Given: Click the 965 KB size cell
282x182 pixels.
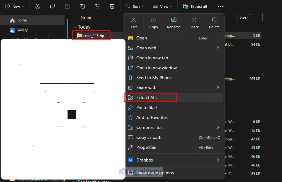Looking at the screenshot, I should pos(255,79).
